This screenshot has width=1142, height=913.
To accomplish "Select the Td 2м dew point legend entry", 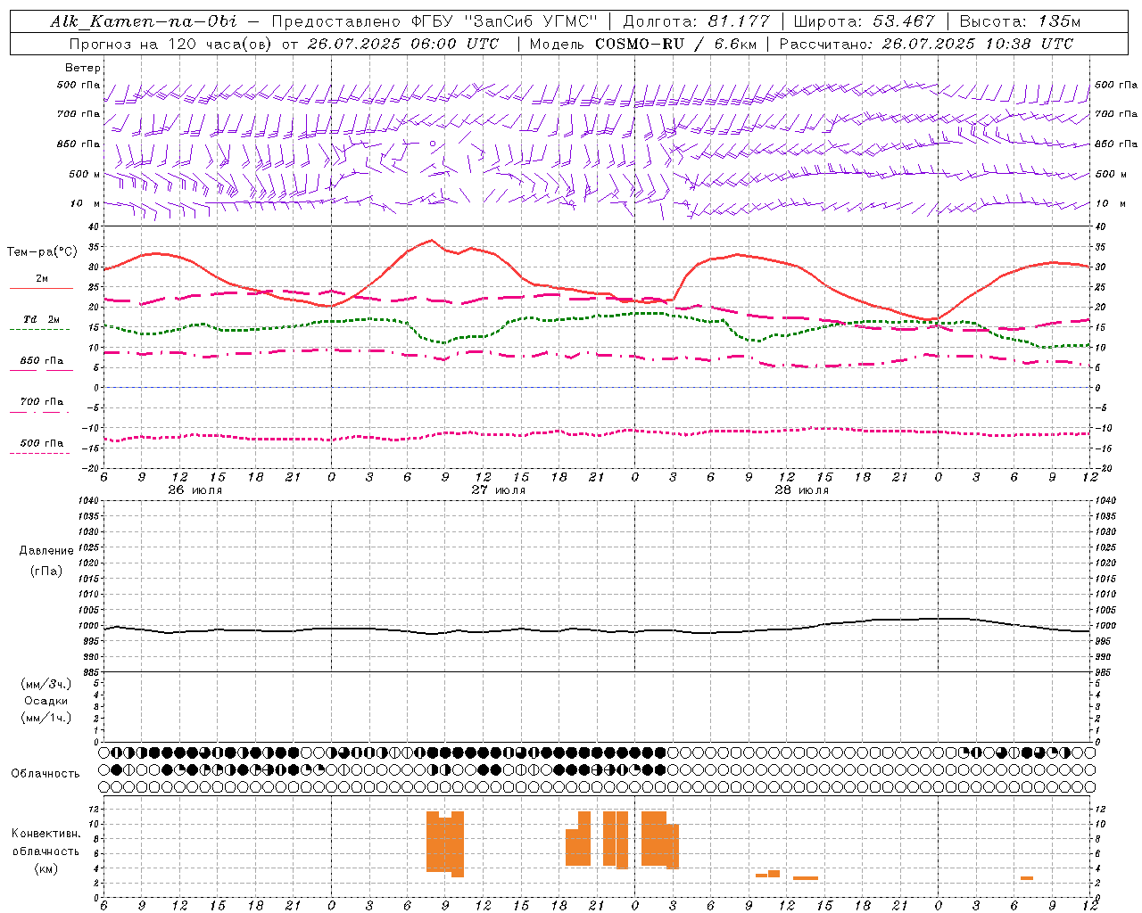I will (x=41, y=319).
